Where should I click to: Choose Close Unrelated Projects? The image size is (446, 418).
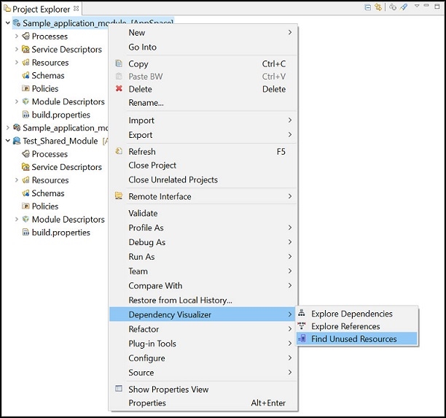173,179
